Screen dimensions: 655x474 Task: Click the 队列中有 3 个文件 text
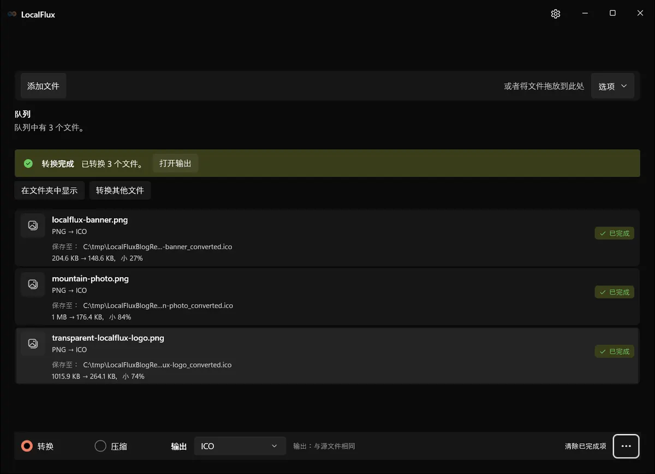(49, 128)
